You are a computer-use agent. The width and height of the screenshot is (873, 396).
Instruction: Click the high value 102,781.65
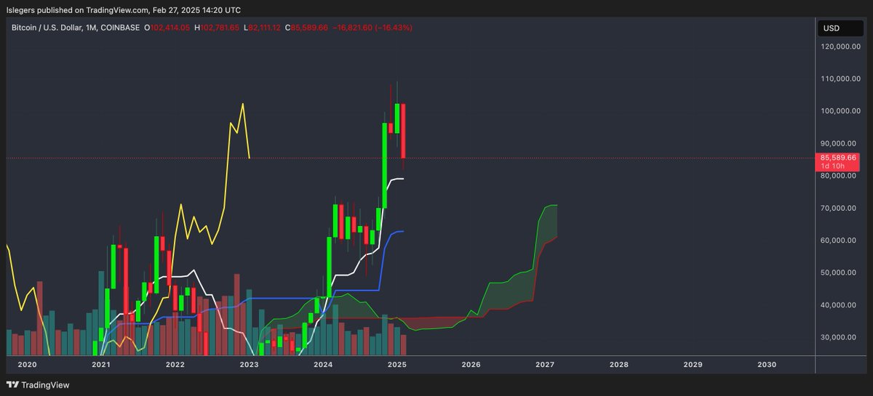tap(221, 28)
